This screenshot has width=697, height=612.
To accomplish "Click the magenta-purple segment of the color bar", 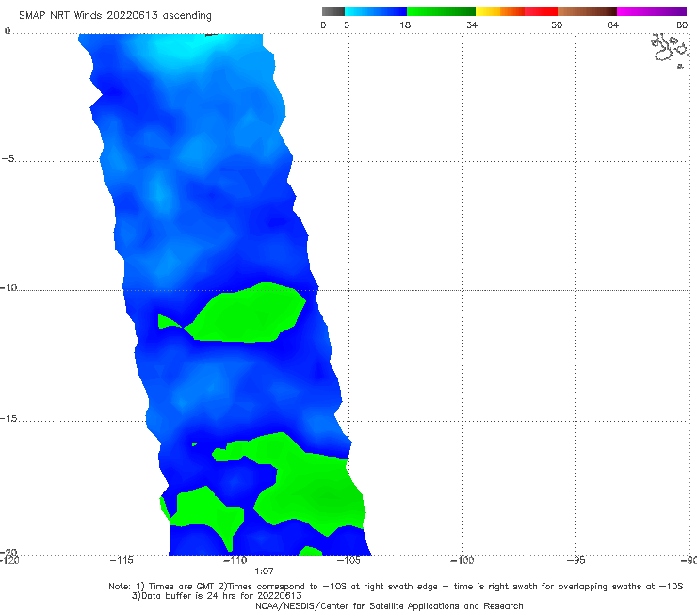I will [x=652, y=11].
